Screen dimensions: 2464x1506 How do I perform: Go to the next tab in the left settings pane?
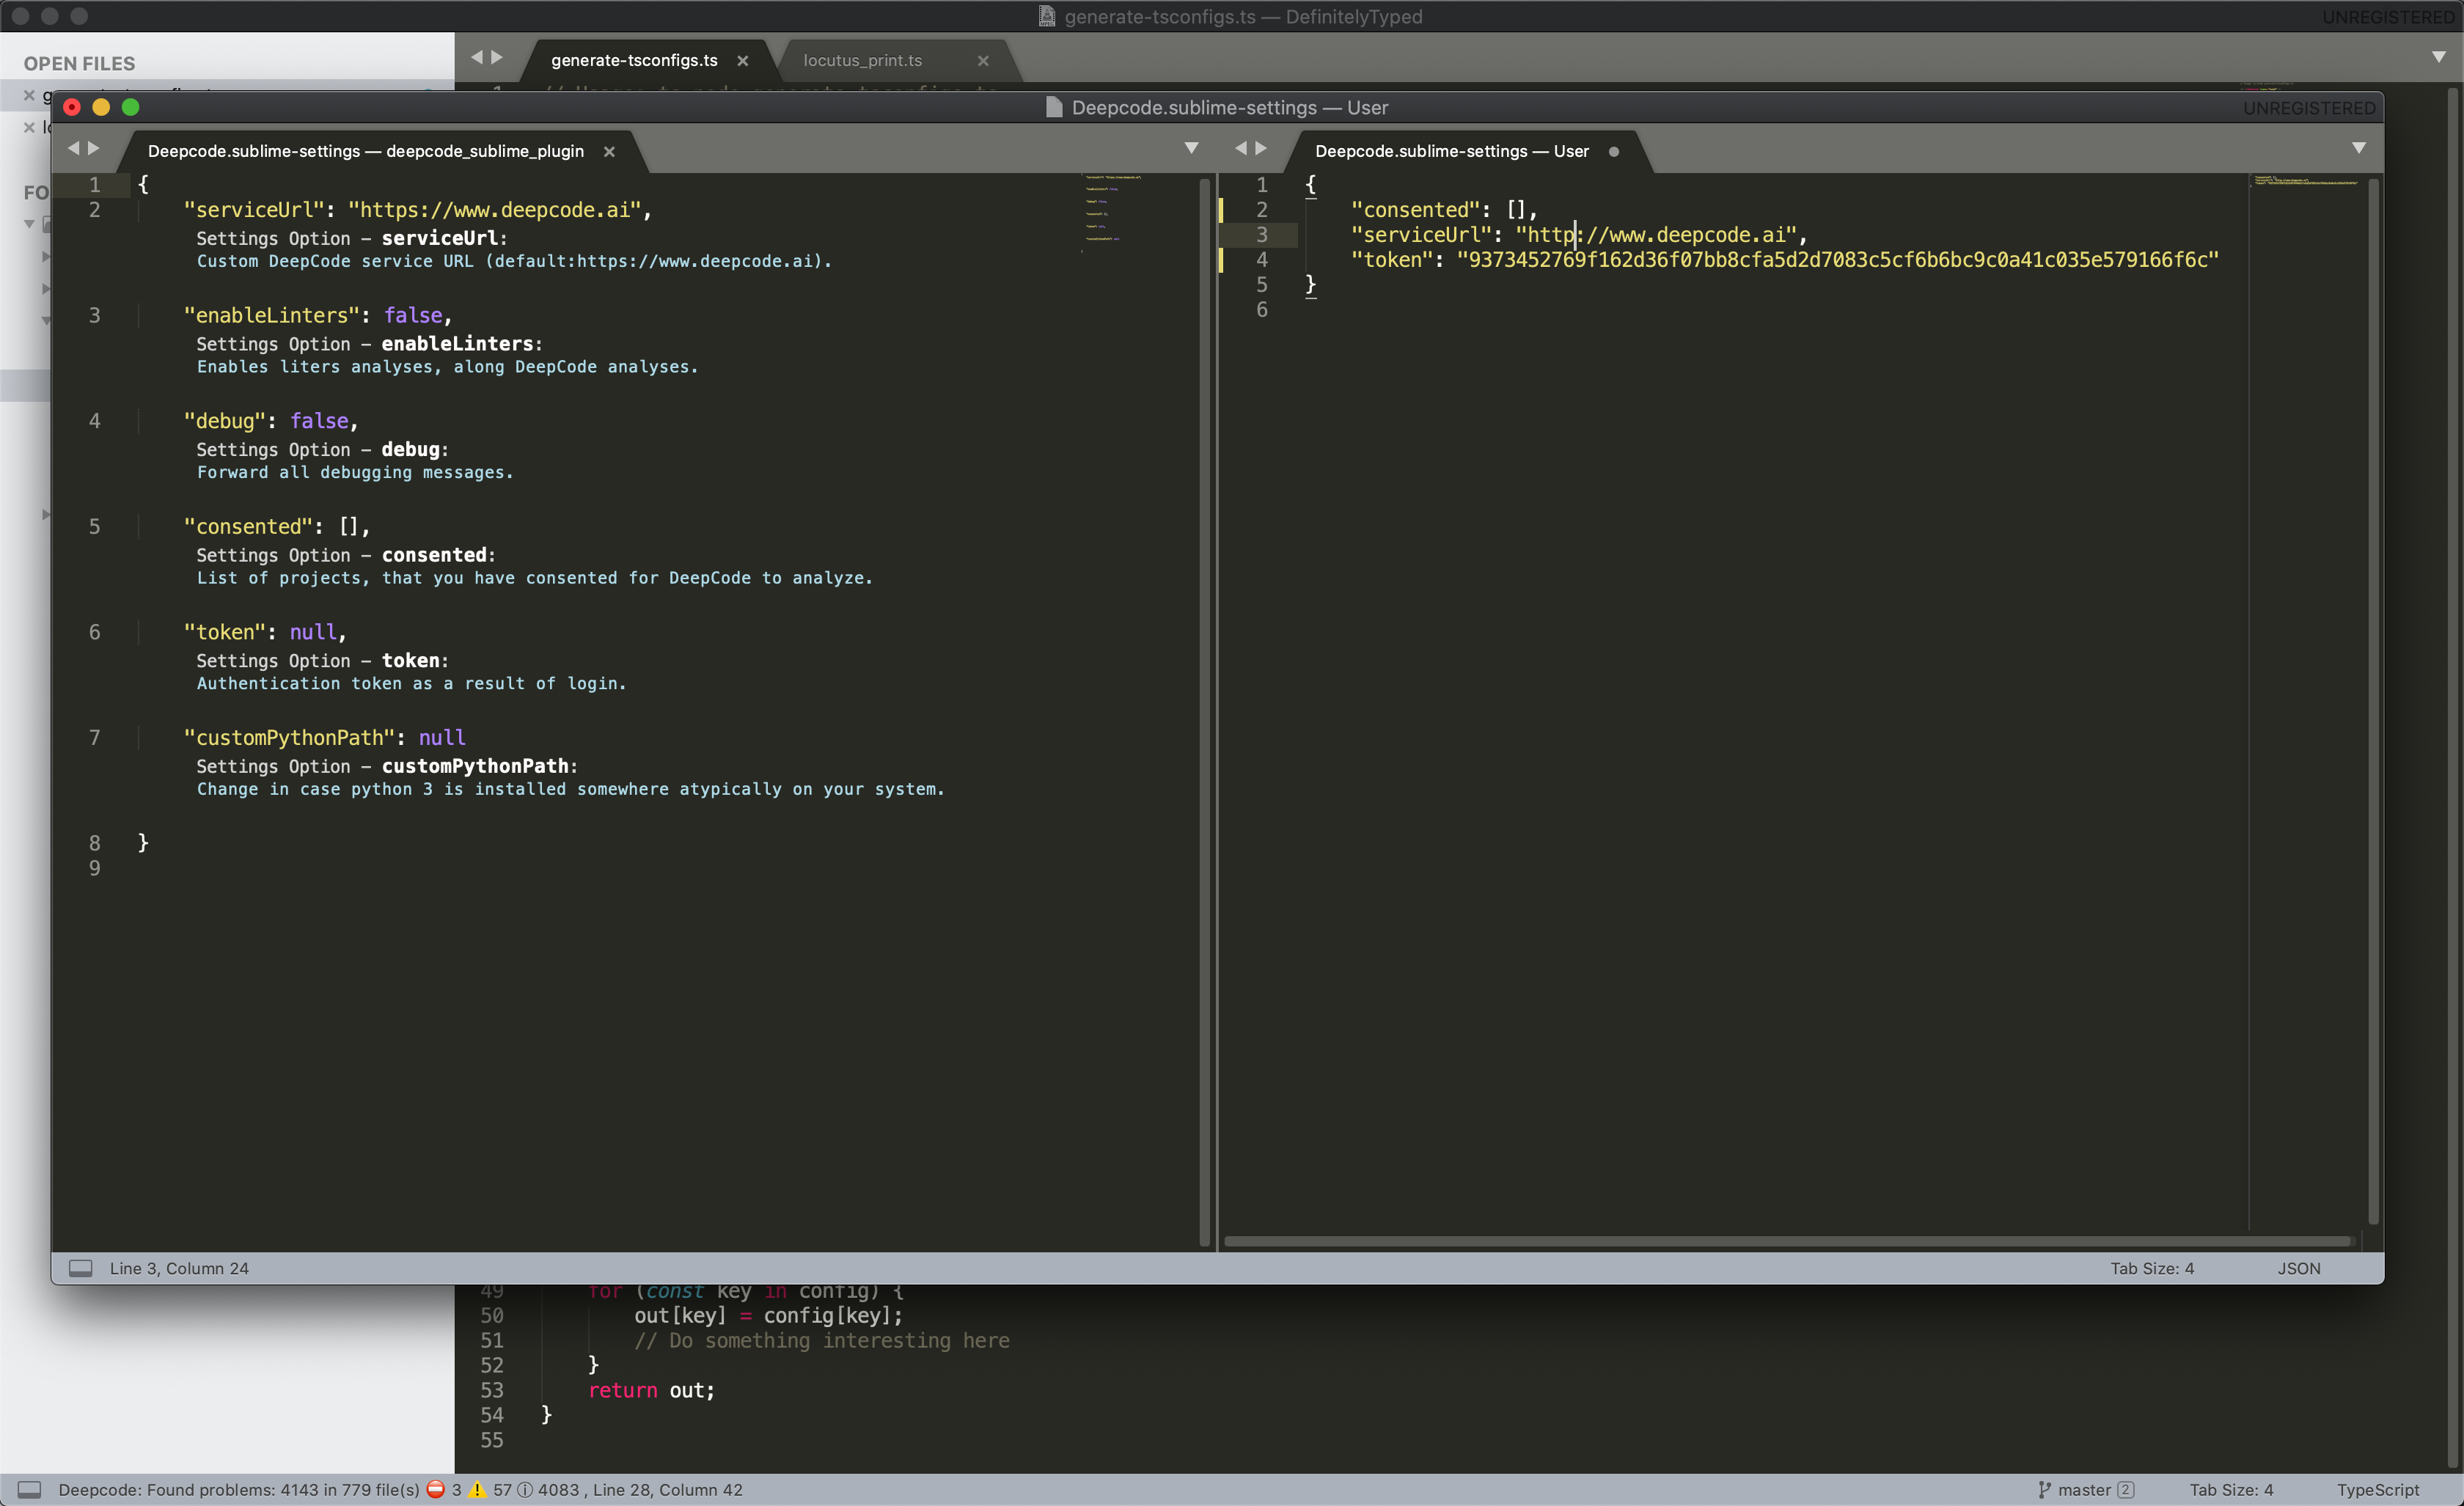pyautogui.click(x=94, y=148)
